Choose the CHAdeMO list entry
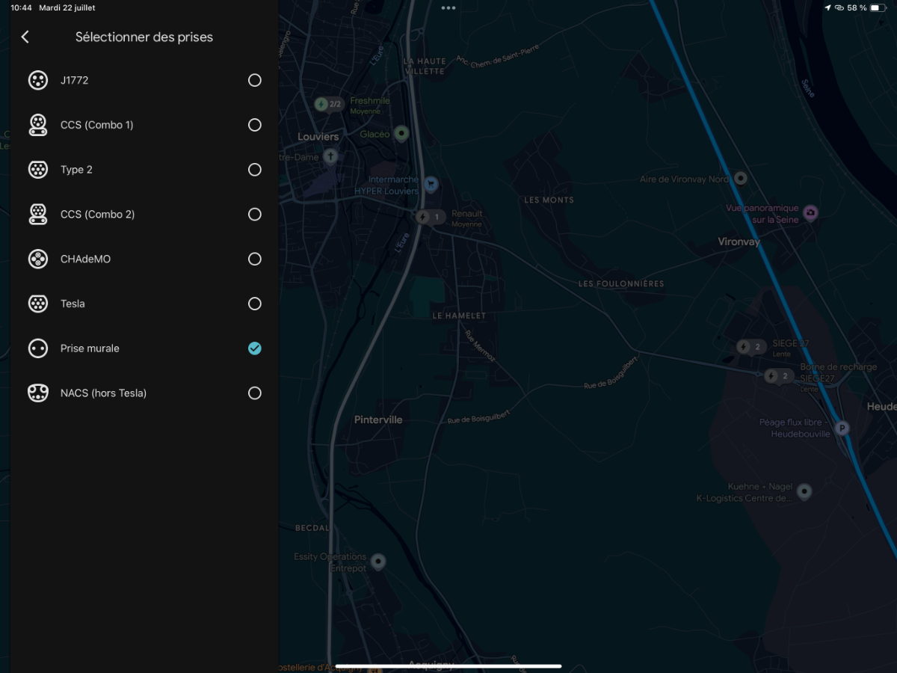The height and width of the screenshot is (673, 897). point(144,259)
